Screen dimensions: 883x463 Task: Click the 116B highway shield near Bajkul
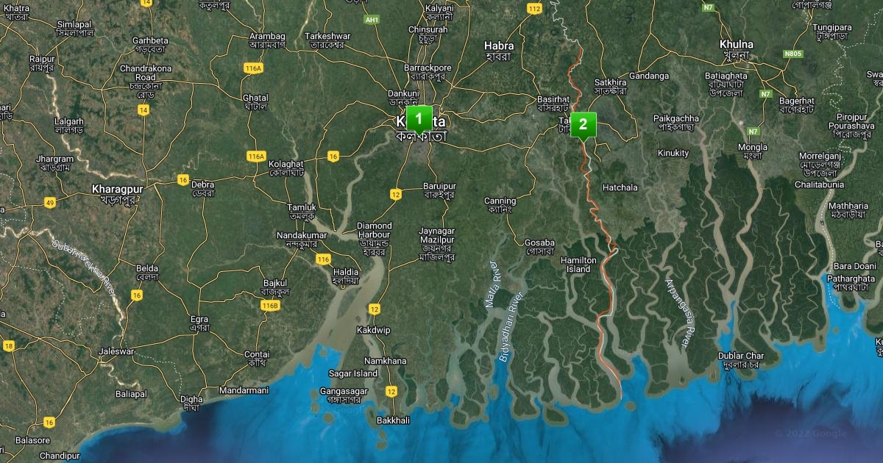click(270, 305)
